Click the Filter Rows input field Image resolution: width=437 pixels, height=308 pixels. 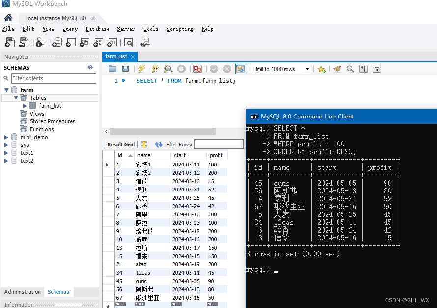pyautogui.click(x=219, y=144)
